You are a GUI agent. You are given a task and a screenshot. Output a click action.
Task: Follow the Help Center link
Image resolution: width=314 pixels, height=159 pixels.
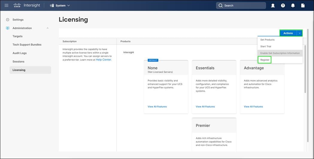[x=104, y=59]
